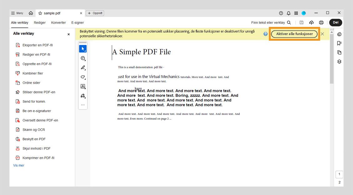Click the current page number 1 box

click(339, 174)
